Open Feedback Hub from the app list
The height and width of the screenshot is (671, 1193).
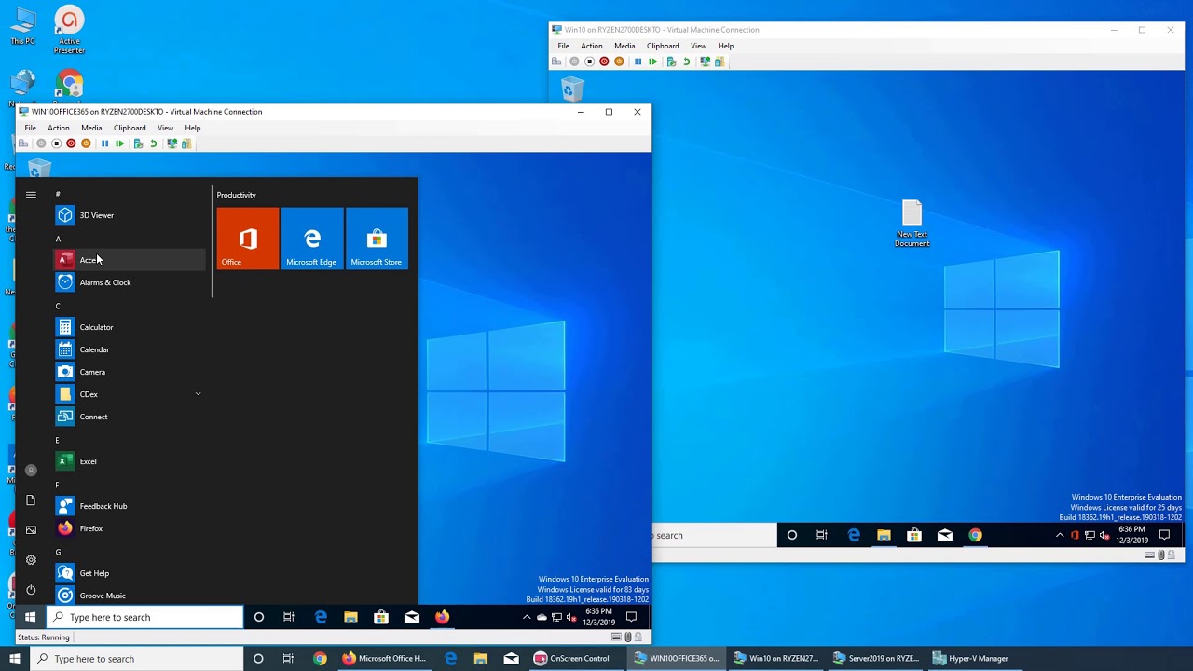click(129, 506)
